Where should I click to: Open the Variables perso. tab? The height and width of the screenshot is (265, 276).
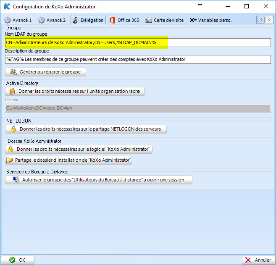point(210,20)
